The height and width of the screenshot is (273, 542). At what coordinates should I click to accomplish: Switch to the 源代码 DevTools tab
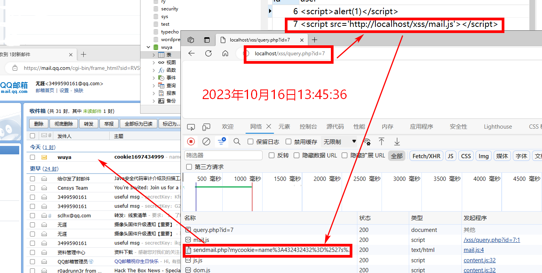point(335,127)
